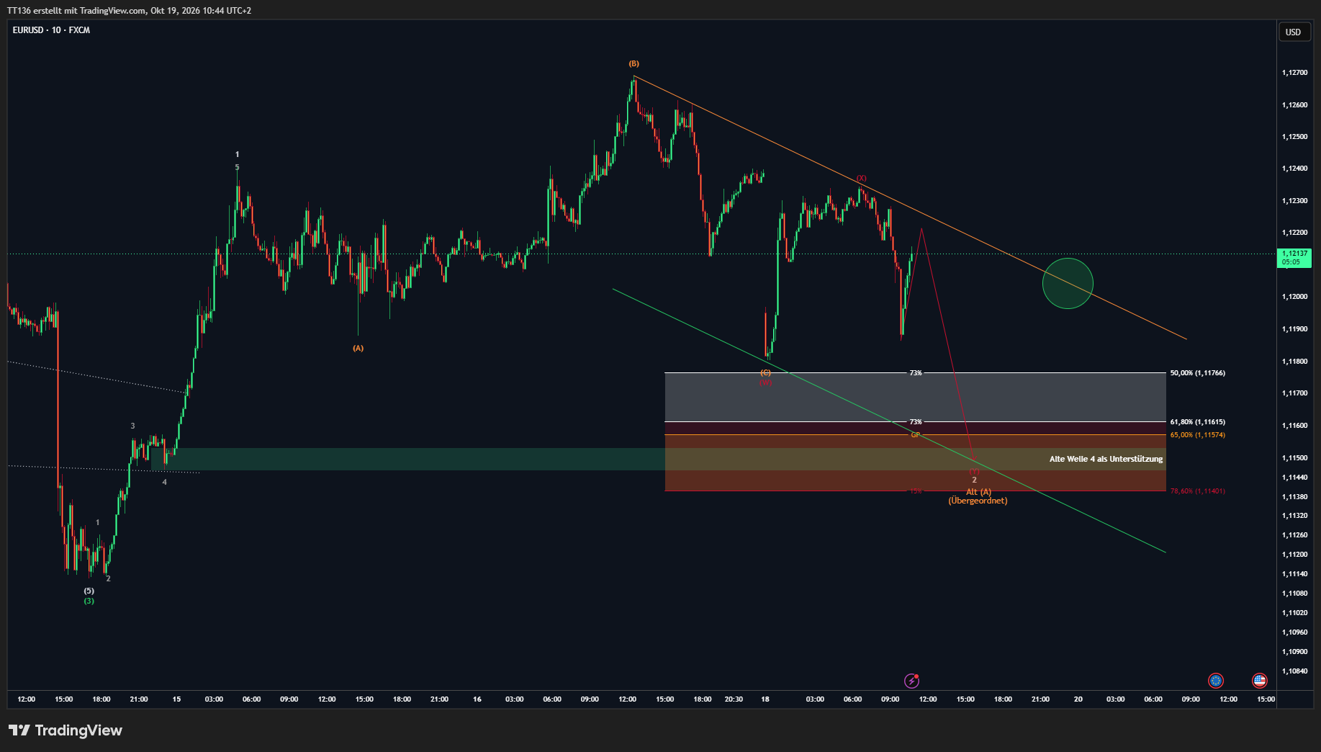Click the 20:30 time axis label
This screenshot has height=752, width=1321.
pyautogui.click(x=734, y=699)
